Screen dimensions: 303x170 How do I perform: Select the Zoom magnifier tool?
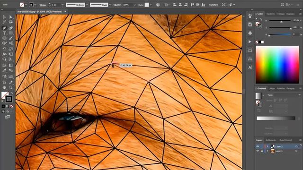[x=11, y=88]
